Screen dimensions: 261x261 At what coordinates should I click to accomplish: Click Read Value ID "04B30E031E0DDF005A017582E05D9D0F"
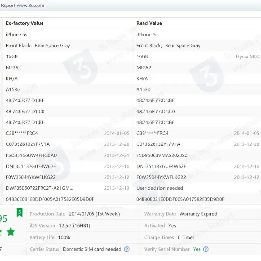click(180, 199)
